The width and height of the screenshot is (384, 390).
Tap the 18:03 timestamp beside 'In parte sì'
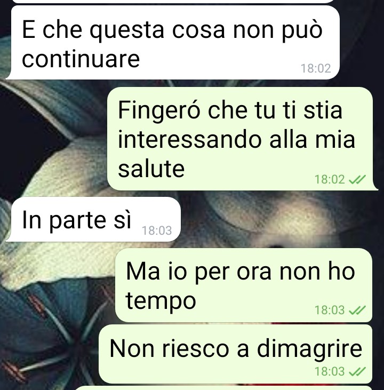pos(157,230)
